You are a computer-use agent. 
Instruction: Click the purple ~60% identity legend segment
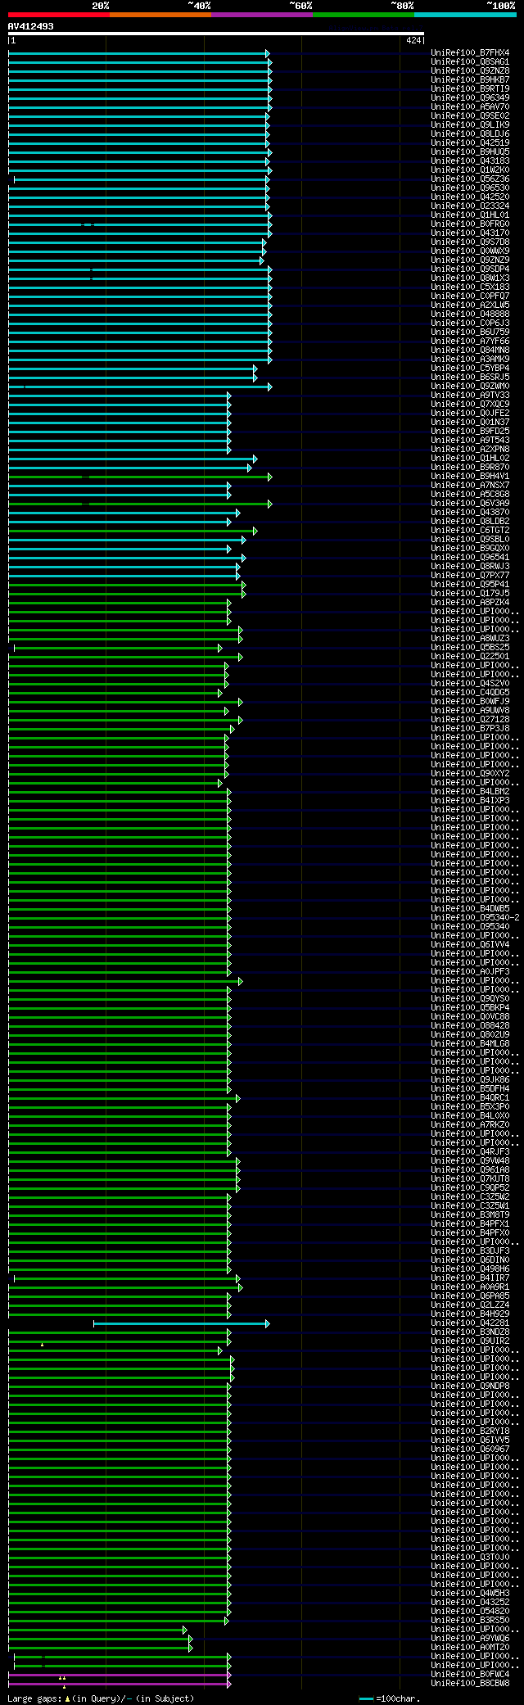261,15
